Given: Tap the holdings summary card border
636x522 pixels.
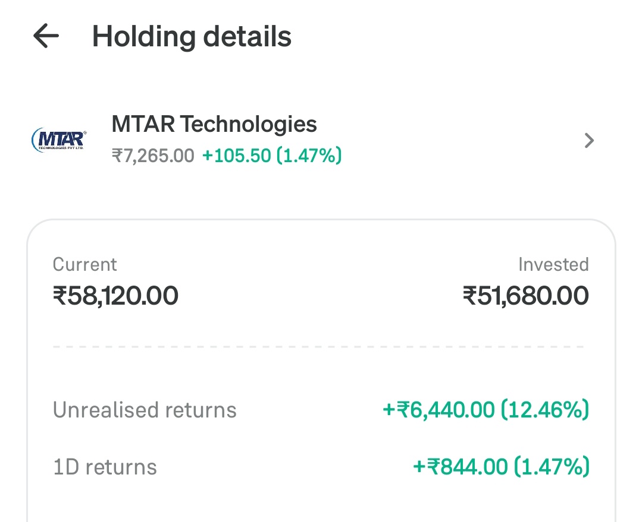Looking at the screenshot, I should tap(321, 220).
